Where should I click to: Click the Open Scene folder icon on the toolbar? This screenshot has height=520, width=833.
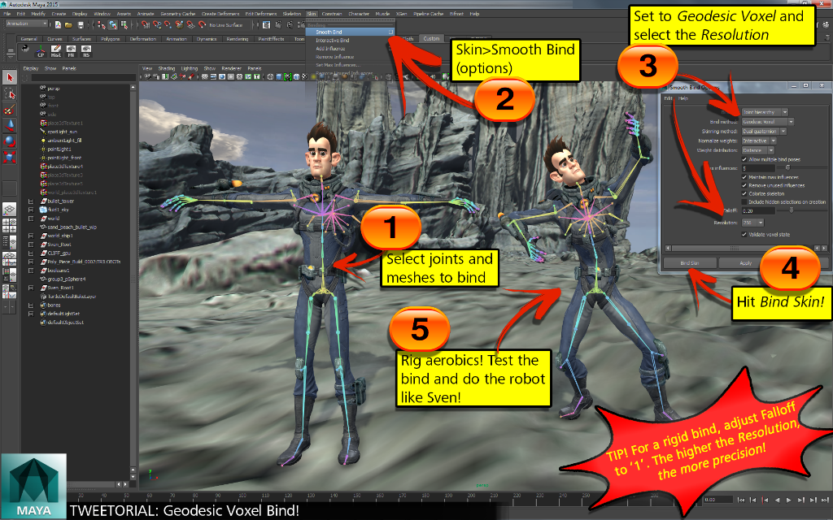pyautogui.click(x=68, y=24)
